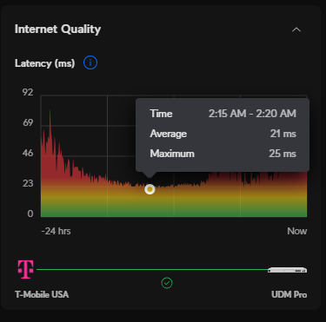Click the green connection line
326x322 pixels.
152,270
